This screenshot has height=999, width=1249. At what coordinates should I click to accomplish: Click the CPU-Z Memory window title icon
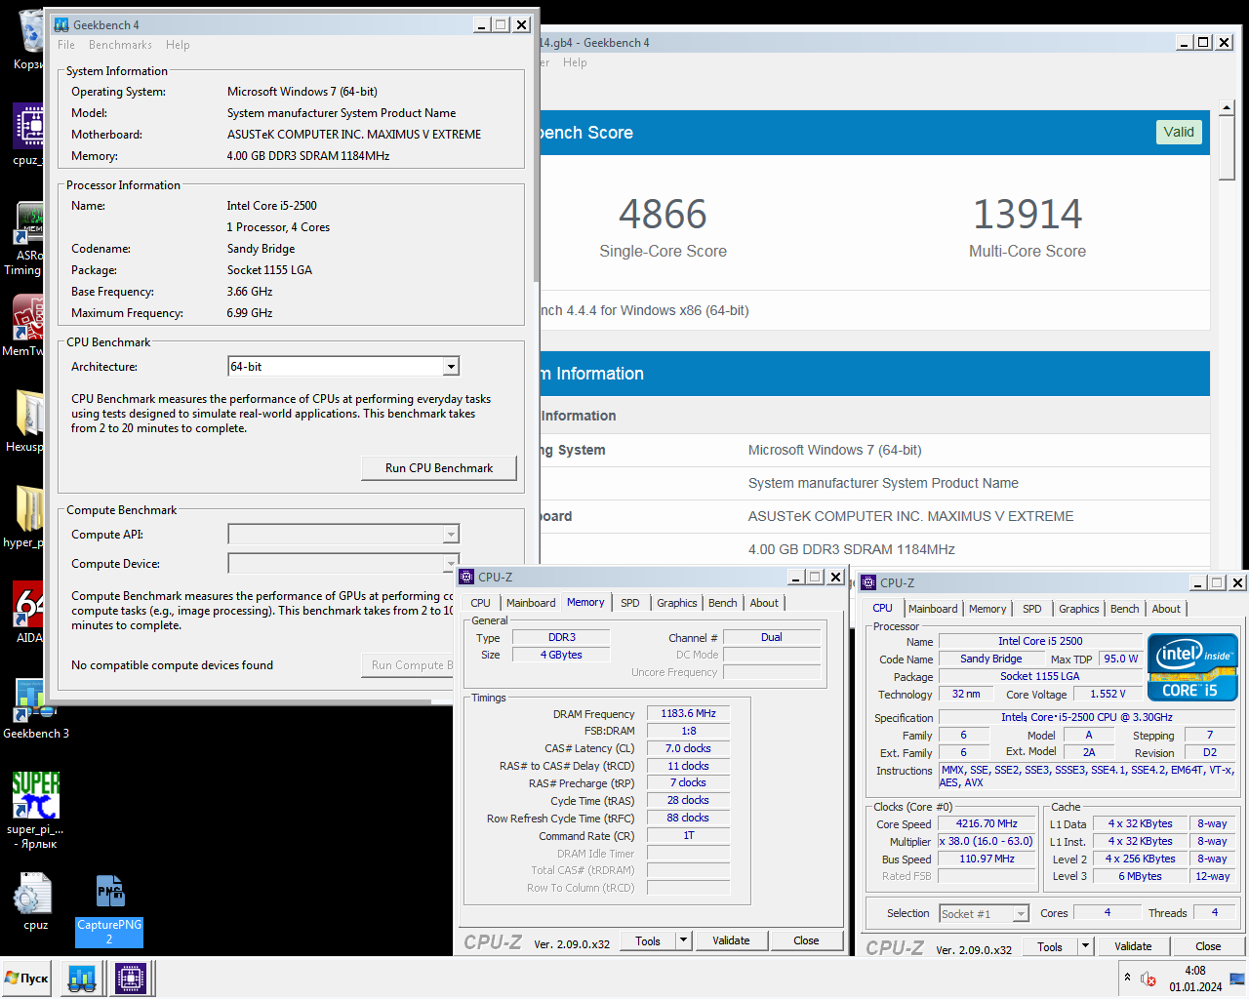[x=466, y=577]
